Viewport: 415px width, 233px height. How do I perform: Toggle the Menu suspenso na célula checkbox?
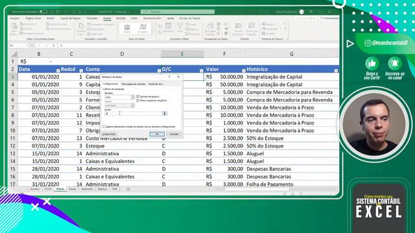click(x=137, y=100)
